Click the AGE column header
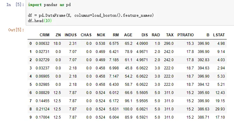Screen dimensions: 234x123 (x=128, y=35)
